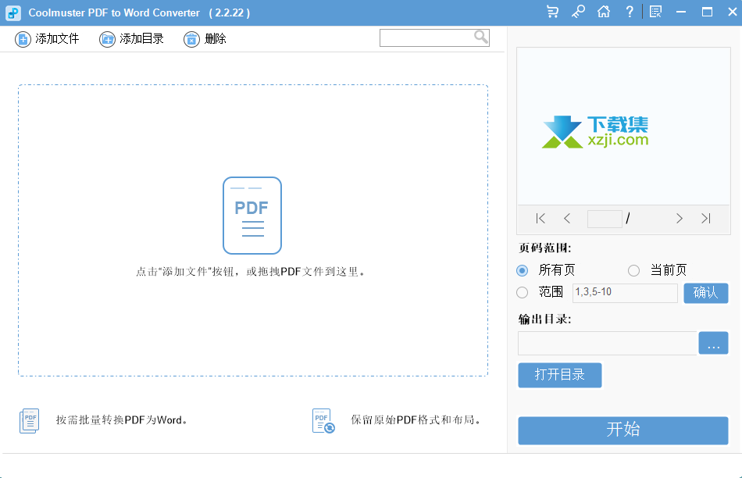The height and width of the screenshot is (478, 742).
Task: Click the text 保留原始PDF格式和布局
Action: [416, 420]
